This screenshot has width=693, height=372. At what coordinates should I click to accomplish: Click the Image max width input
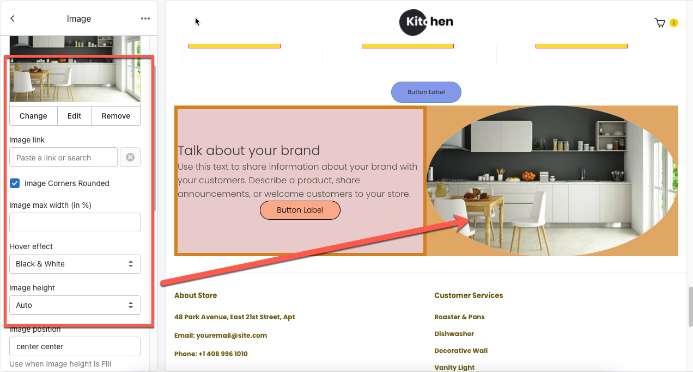tap(75, 222)
